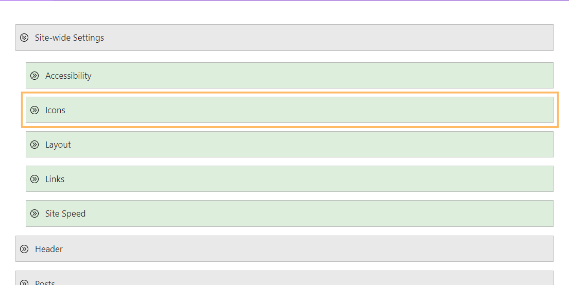Click the circled arrow icon beside Links
Image resolution: width=569 pixels, height=285 pixels.
[35, 179]
